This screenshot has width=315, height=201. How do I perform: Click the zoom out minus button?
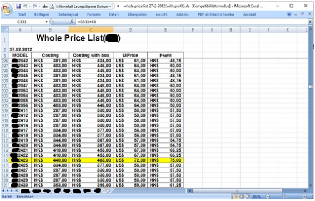pyautogui.click(x=268, y=197)
